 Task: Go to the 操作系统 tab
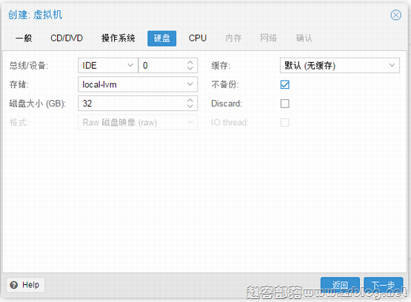(x=118, y=38)
